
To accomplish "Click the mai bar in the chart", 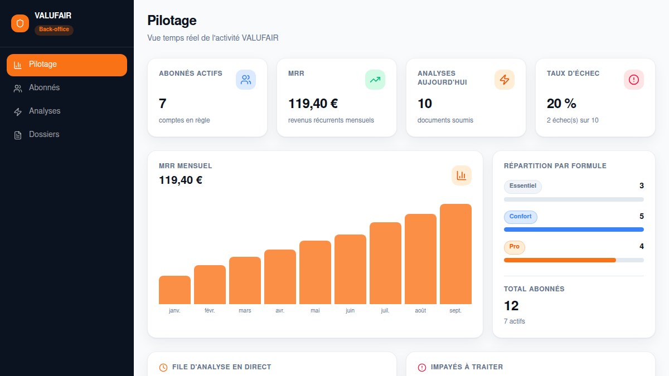I will pos(315,272).
